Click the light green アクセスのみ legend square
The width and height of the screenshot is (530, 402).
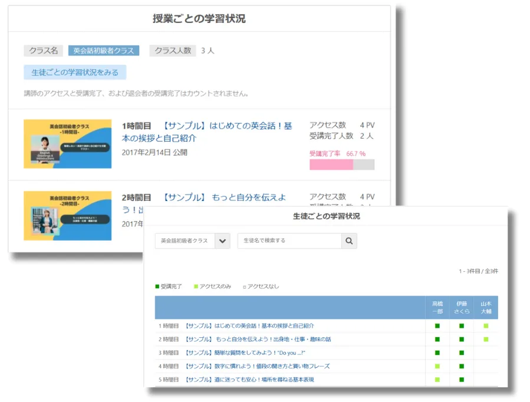196,286
